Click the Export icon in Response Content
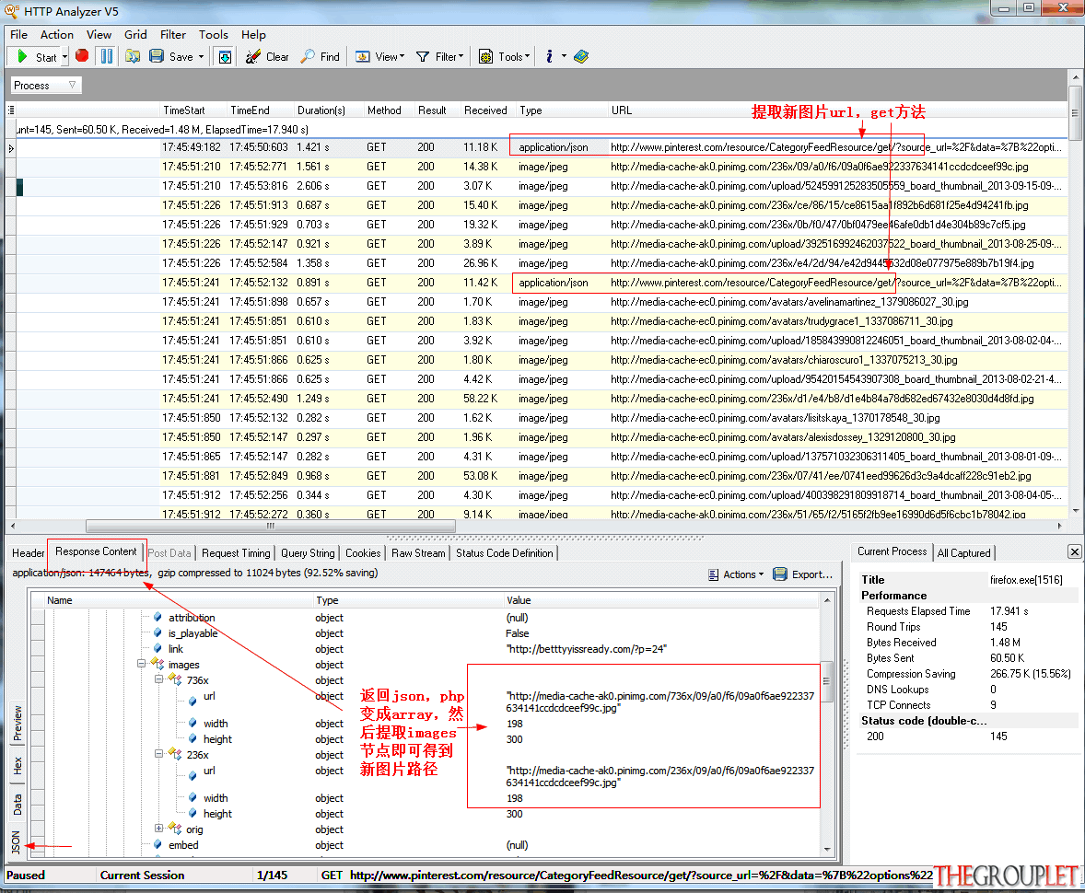The width and height of the screenshot is (1085, 893). (780, 574)
